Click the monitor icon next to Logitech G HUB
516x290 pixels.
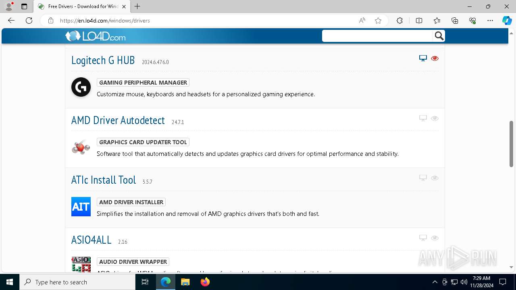click(423, 58)
